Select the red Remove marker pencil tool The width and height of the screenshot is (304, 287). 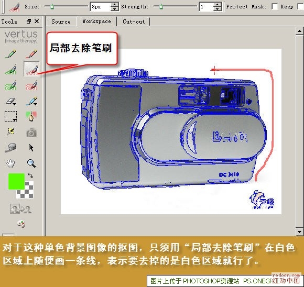pos(31,54)
